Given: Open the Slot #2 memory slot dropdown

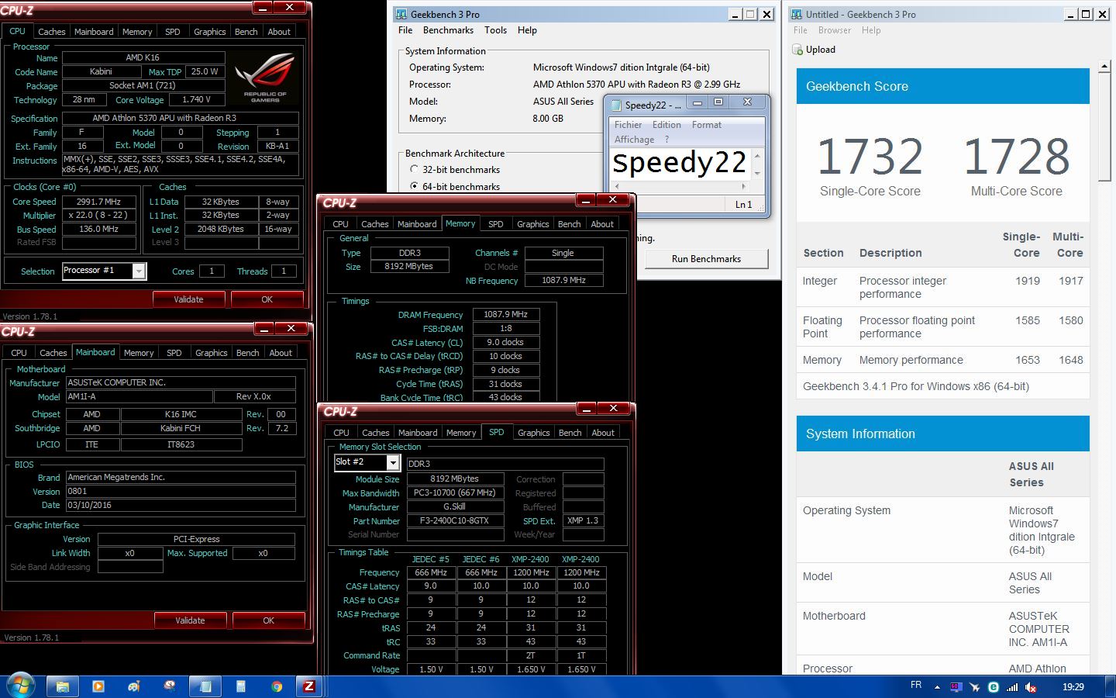Looking at the screenshot, I should [393, 463].
